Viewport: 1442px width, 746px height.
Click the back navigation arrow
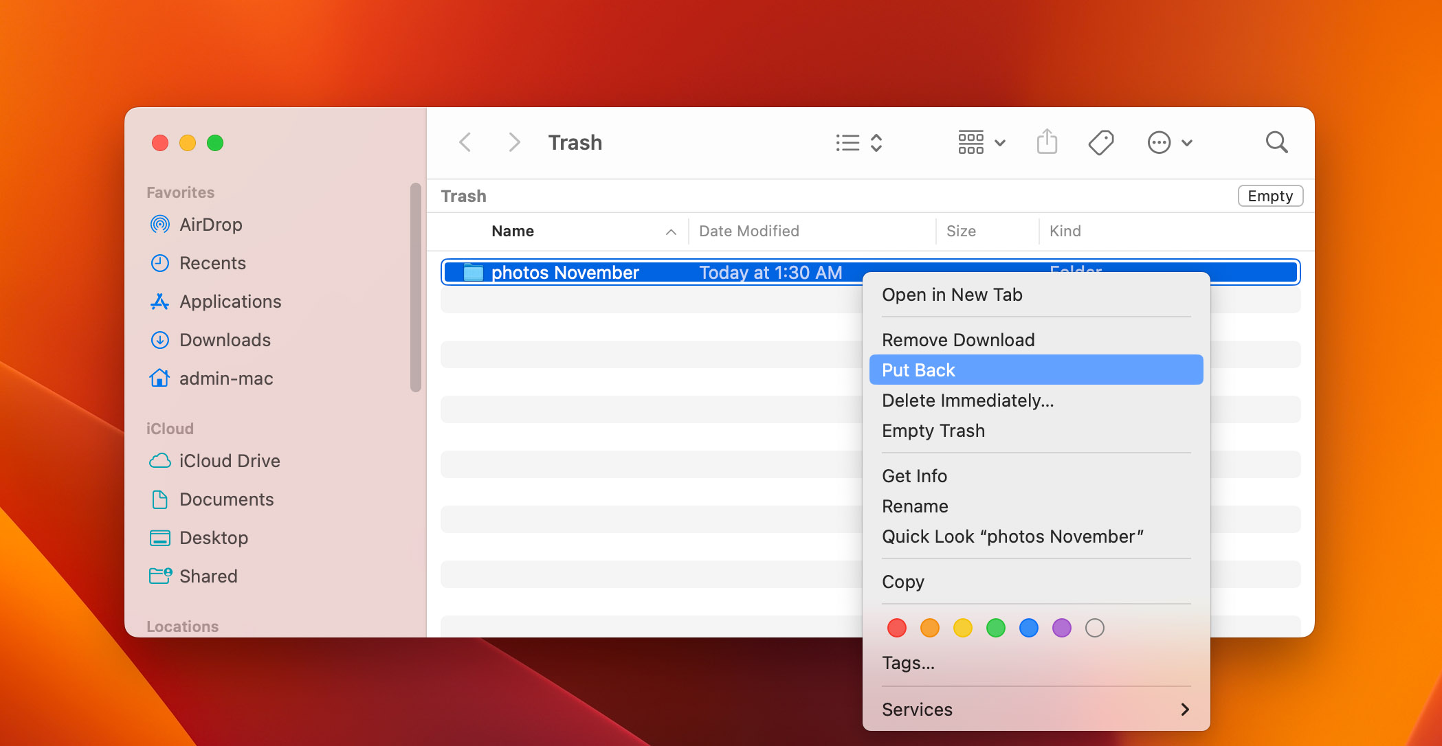pyautogui.click(x=465, y=142)
